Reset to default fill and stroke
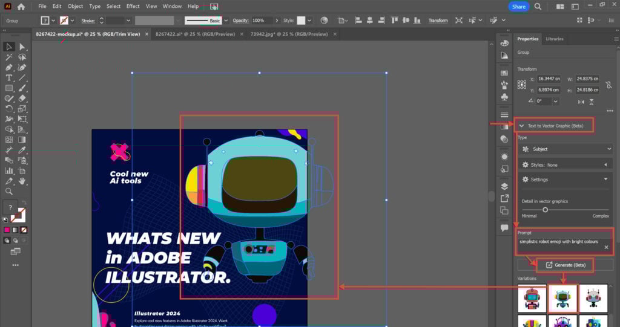 (x=5, y=219)
